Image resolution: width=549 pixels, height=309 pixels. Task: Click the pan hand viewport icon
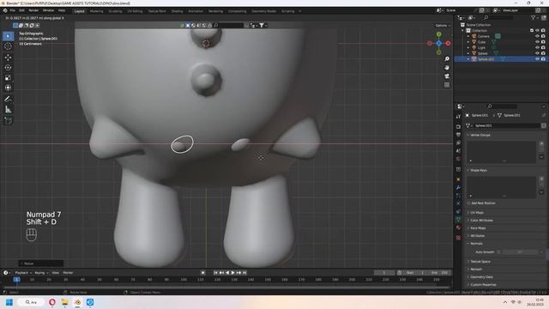tap(447, 68)
